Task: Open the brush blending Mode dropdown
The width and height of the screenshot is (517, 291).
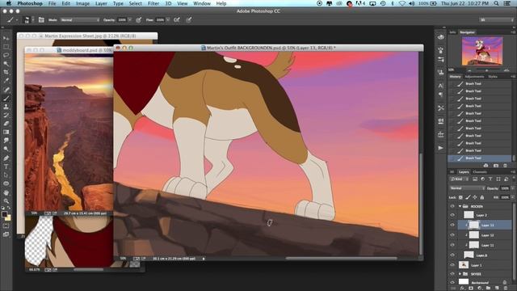Action: pyautogui.click(x=79, y=19)
